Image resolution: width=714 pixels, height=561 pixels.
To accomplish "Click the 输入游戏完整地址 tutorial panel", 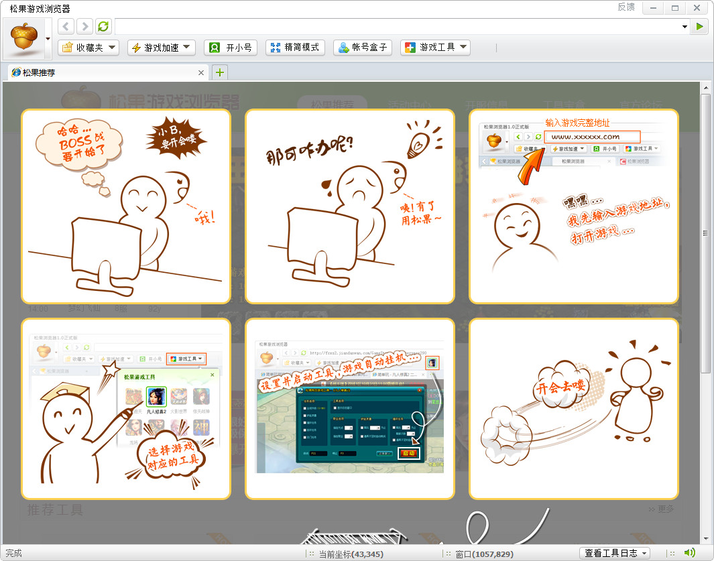I will (574, 206).
